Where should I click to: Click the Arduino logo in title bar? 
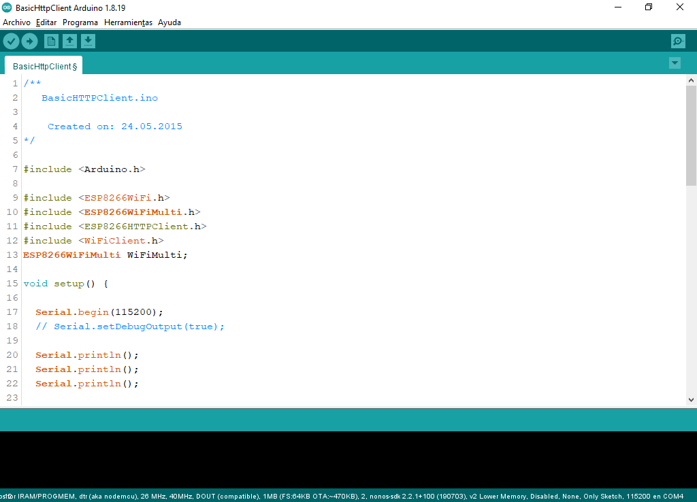(x=7, y=7)
